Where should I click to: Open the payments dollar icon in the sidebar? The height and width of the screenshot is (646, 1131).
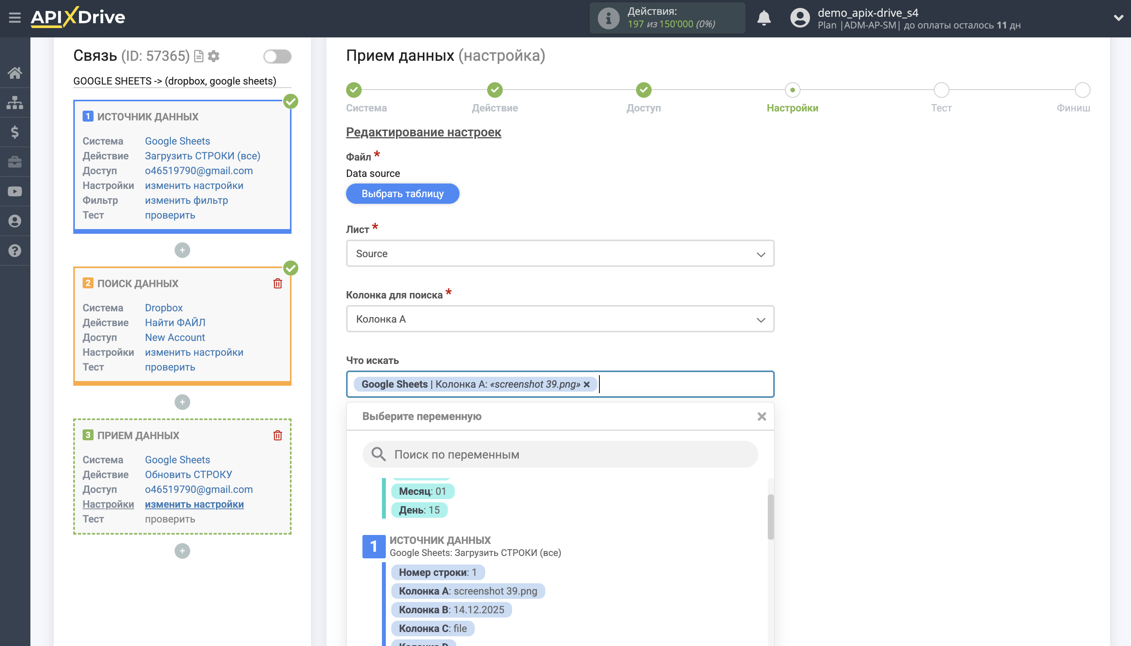(15, 132)
